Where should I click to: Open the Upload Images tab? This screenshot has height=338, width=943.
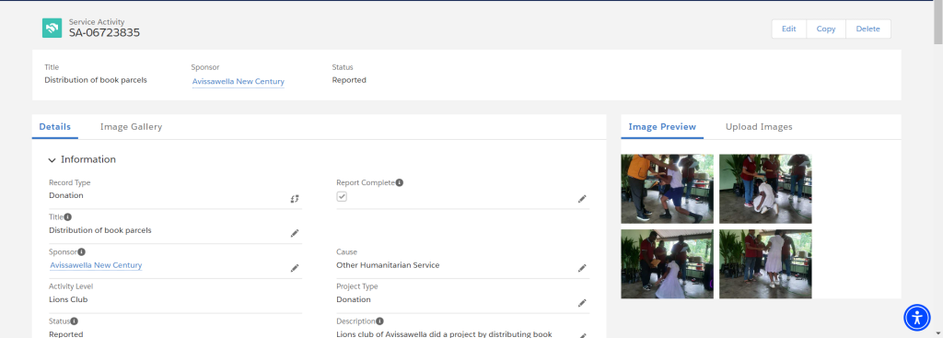click(x=759, y=127)
